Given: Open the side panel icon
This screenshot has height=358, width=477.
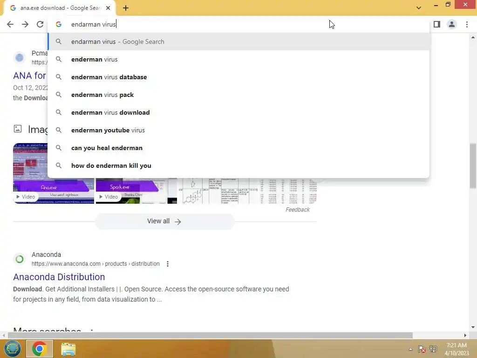Looking at the screenshot, I should click(437, 24).
